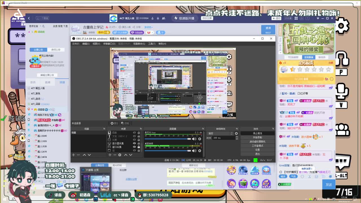361x203 pixels.
Task: Expand the 23.9万 viewer count dropdown
Action: (116, 27)
